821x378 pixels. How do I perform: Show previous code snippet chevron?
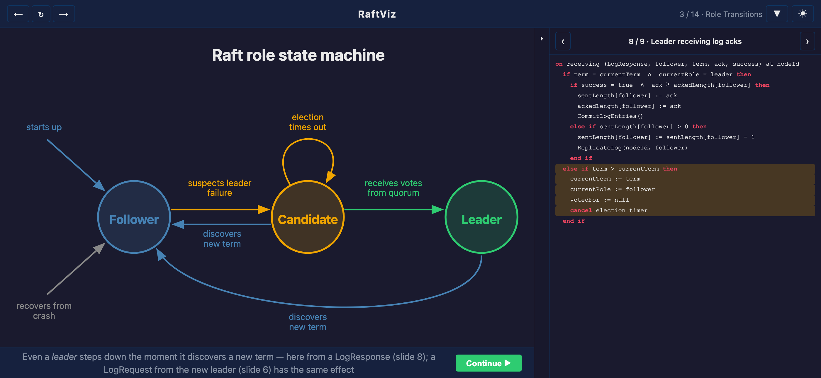click(563, 41)
